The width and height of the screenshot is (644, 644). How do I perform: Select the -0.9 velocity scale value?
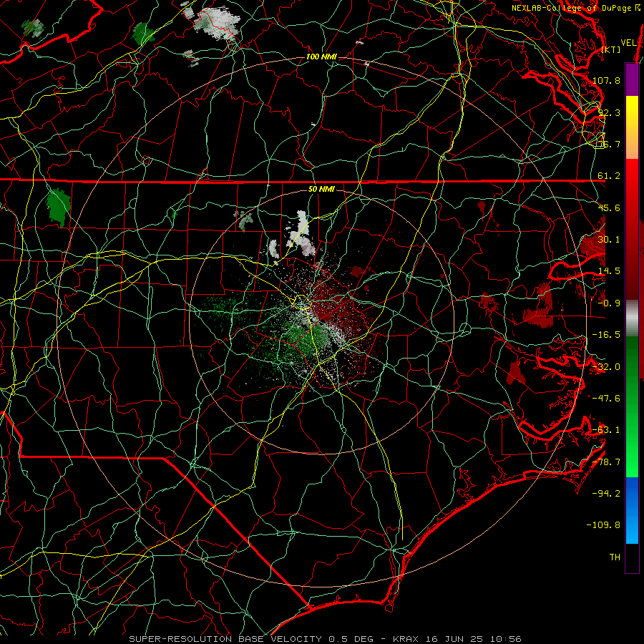pos(609,303)
